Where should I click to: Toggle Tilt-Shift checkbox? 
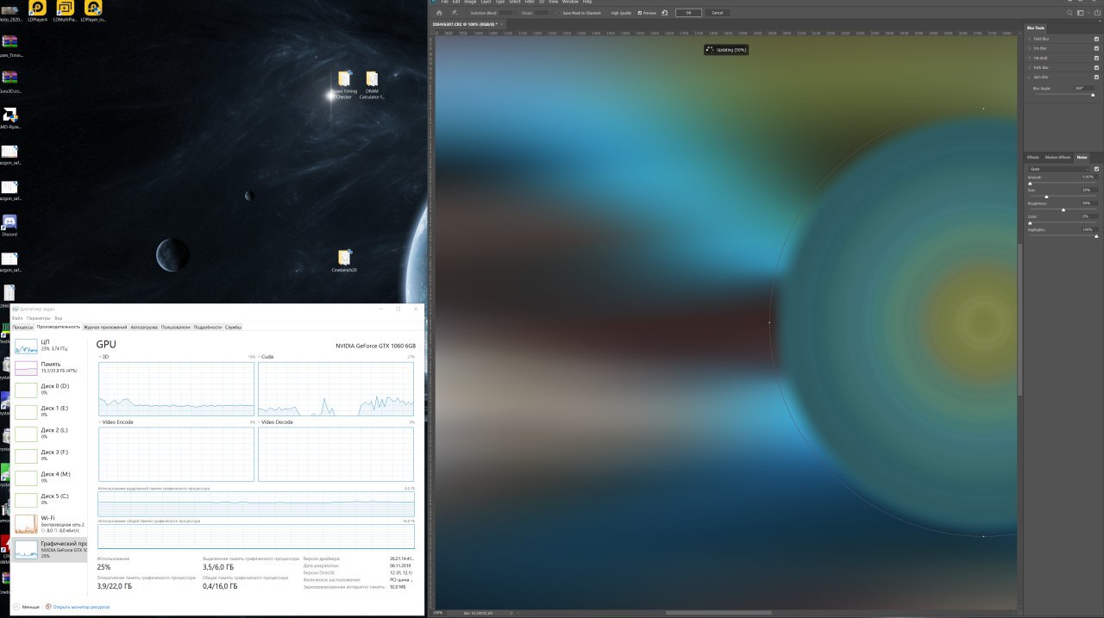point(1096,58)
